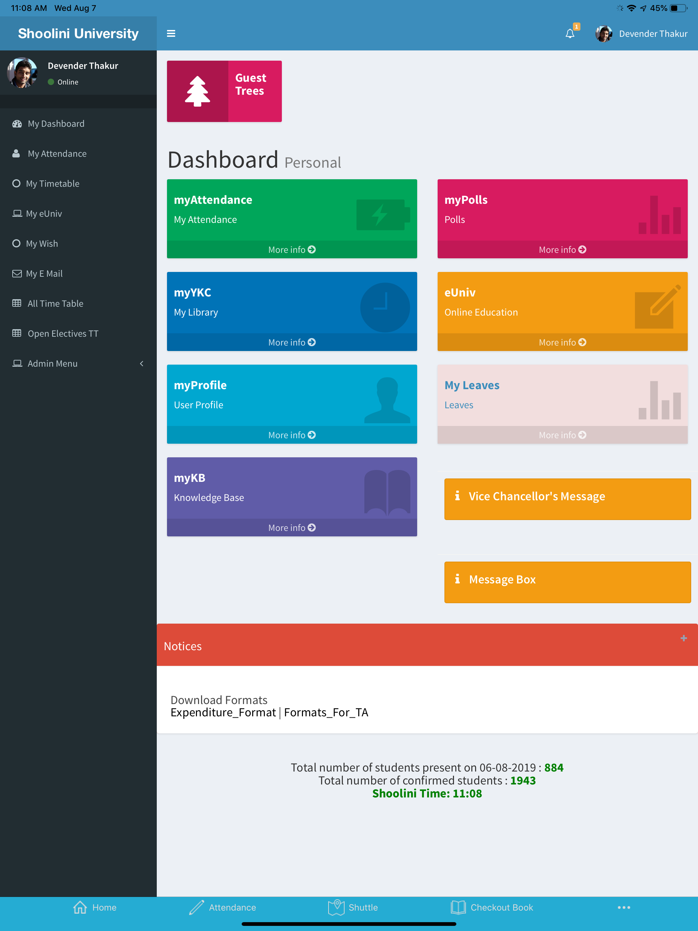Open My Dashboard in the sidebar

click(78, 124)
